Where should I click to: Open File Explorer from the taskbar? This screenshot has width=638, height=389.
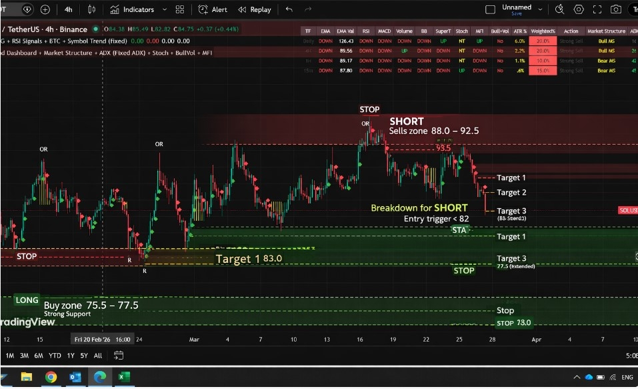click(x=27, y=377)
